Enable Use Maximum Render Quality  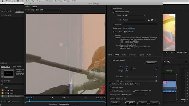click(110, 84)
